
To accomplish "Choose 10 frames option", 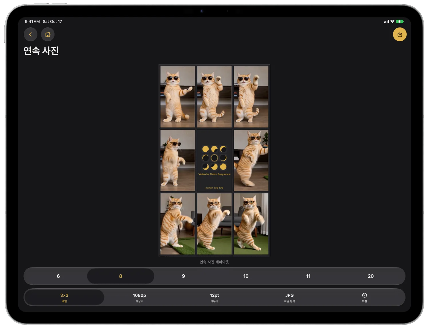I will pyautogui.click(x=246, y=276).
